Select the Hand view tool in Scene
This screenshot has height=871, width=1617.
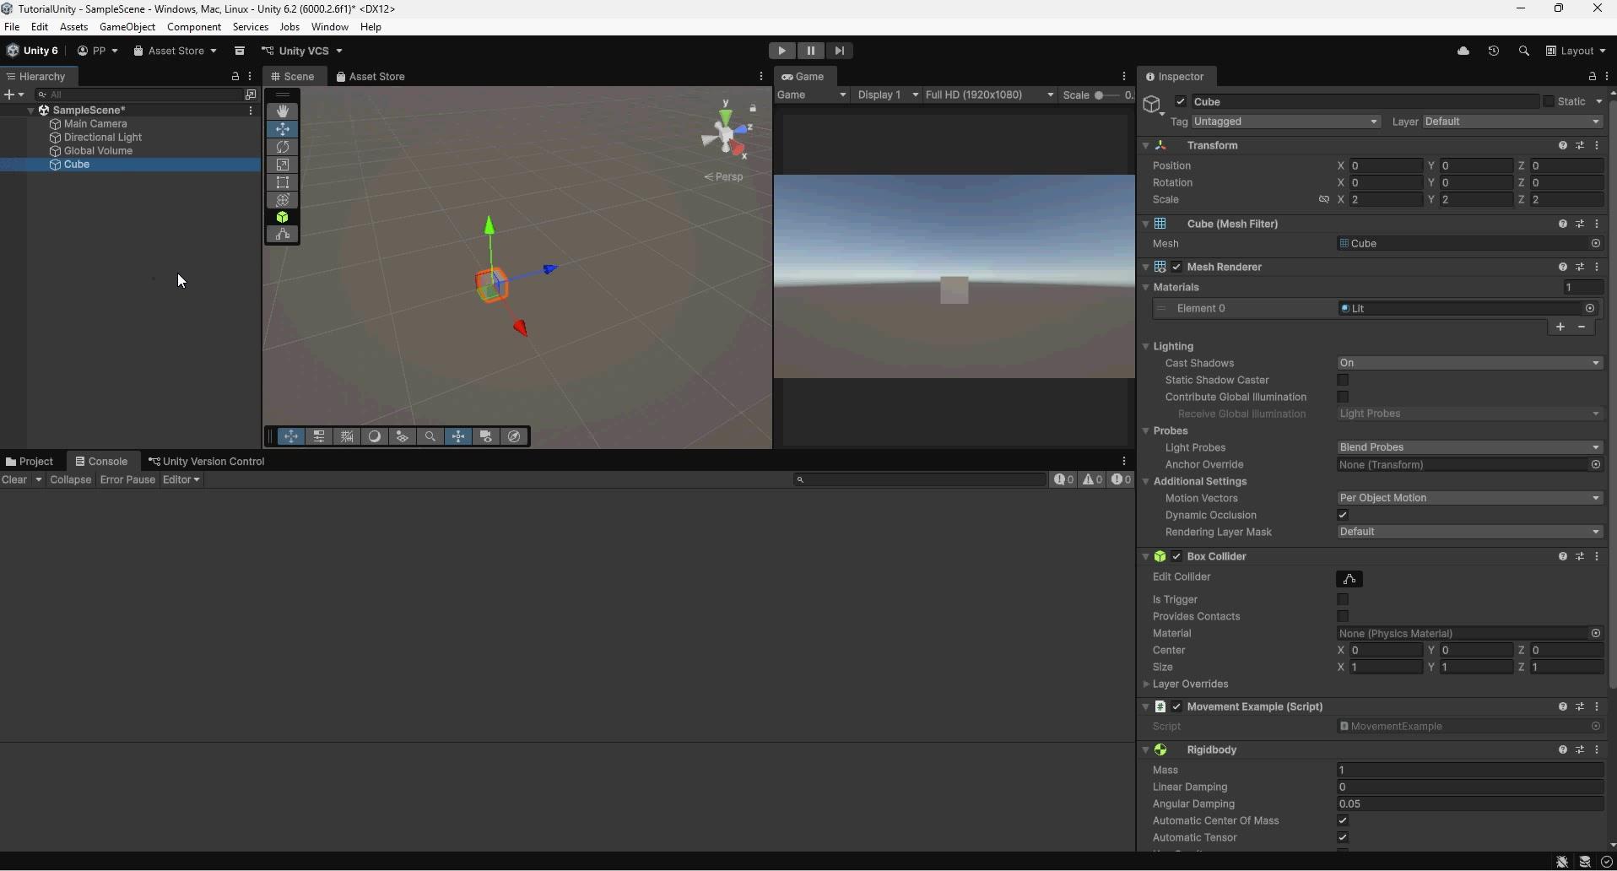click(x=283, y=111)
